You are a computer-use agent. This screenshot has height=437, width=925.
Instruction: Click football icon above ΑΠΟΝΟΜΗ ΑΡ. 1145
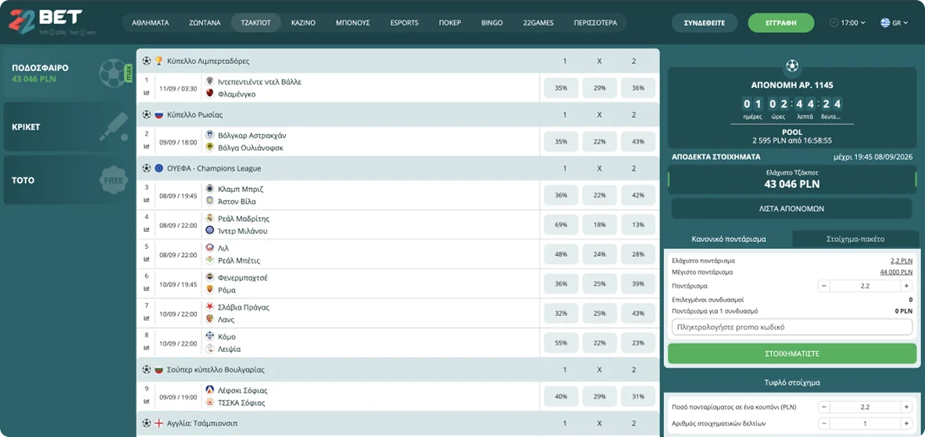[791, 65]
